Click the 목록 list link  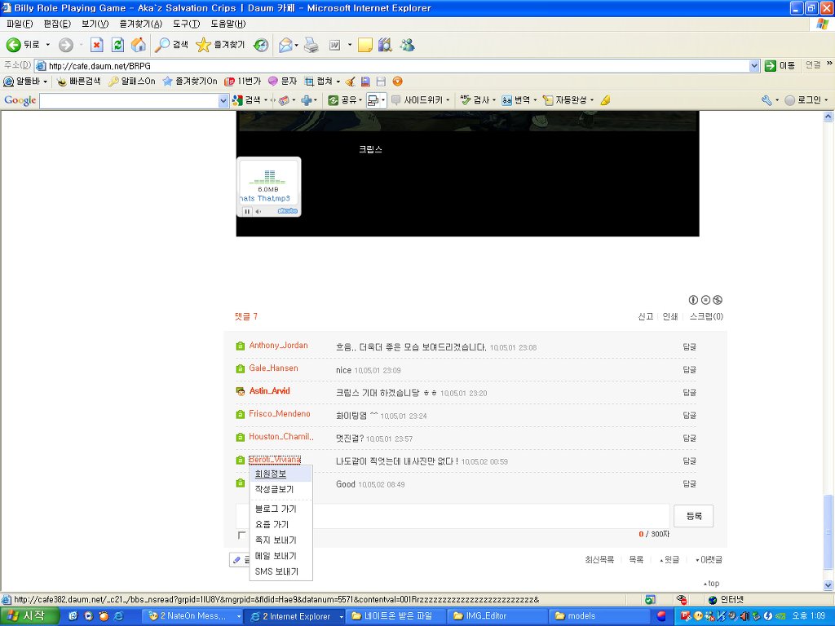coord(636,559)
